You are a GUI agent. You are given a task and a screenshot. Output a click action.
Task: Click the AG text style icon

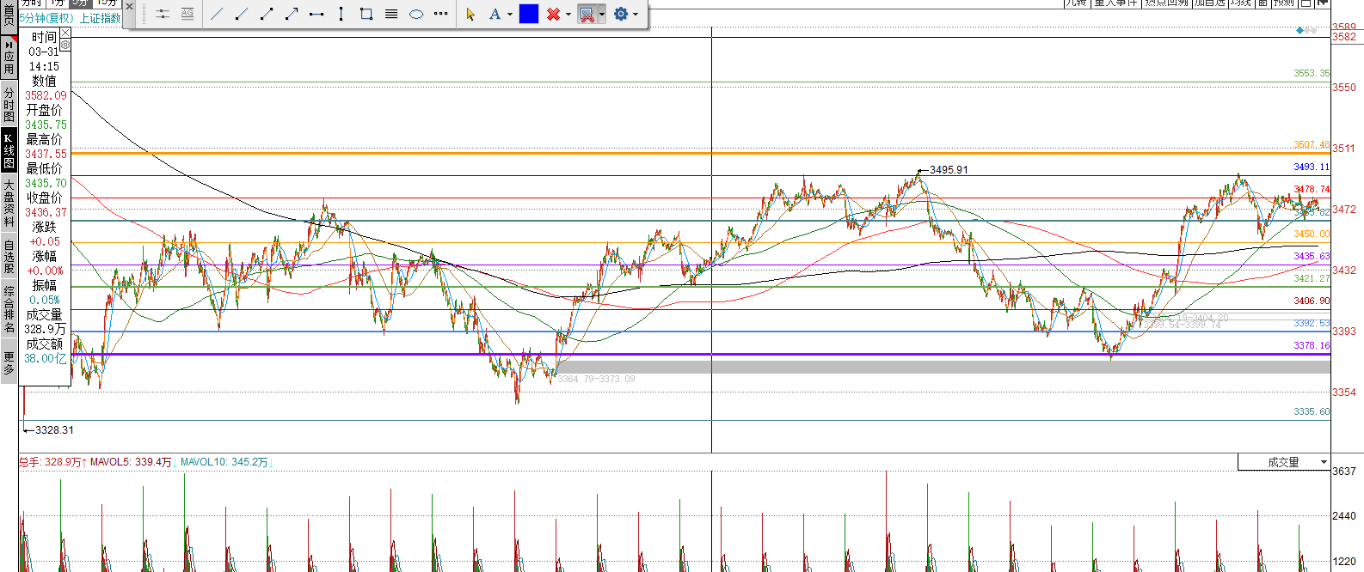coord(187,14)
